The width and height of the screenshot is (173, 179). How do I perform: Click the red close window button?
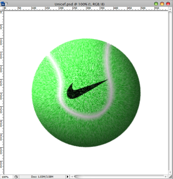[168, 4]
